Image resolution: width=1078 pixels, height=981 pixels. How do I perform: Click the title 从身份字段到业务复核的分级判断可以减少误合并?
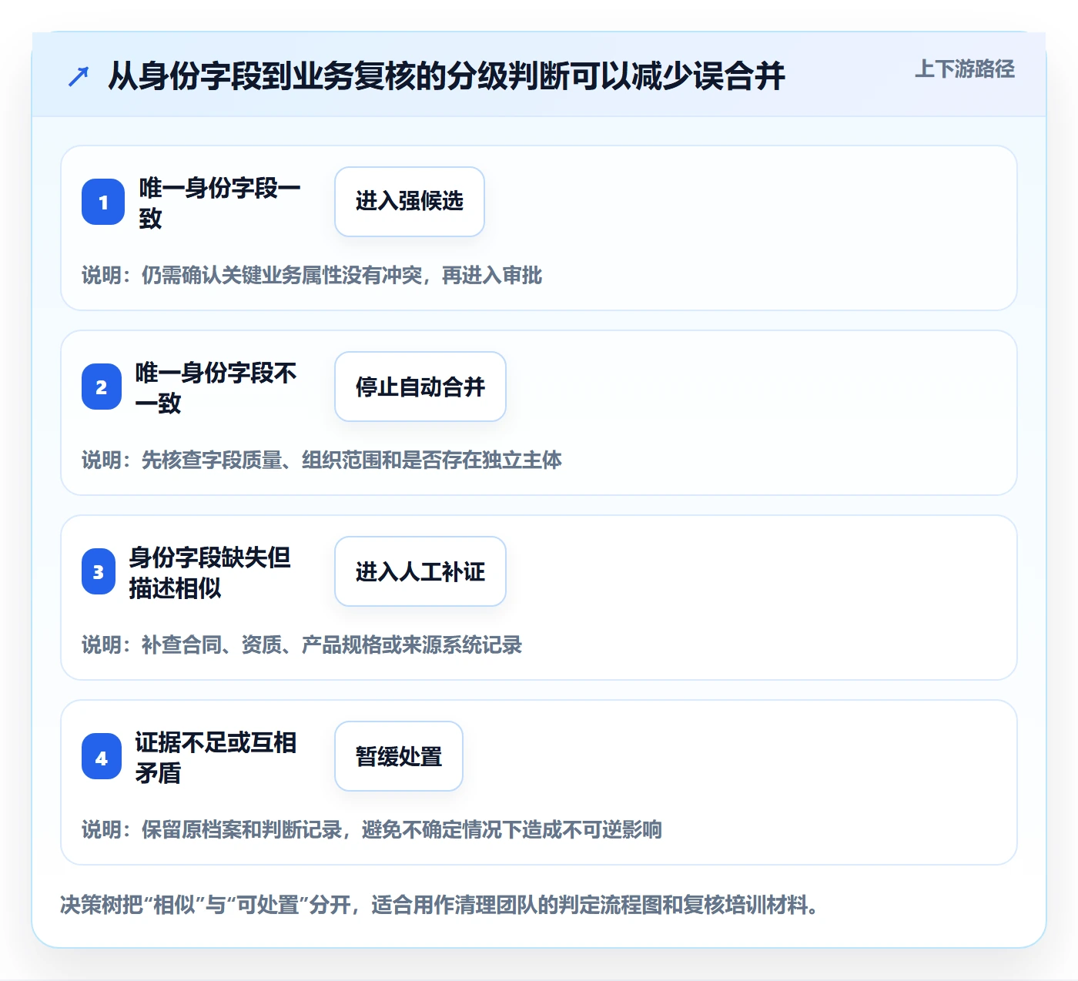point(447,76)
